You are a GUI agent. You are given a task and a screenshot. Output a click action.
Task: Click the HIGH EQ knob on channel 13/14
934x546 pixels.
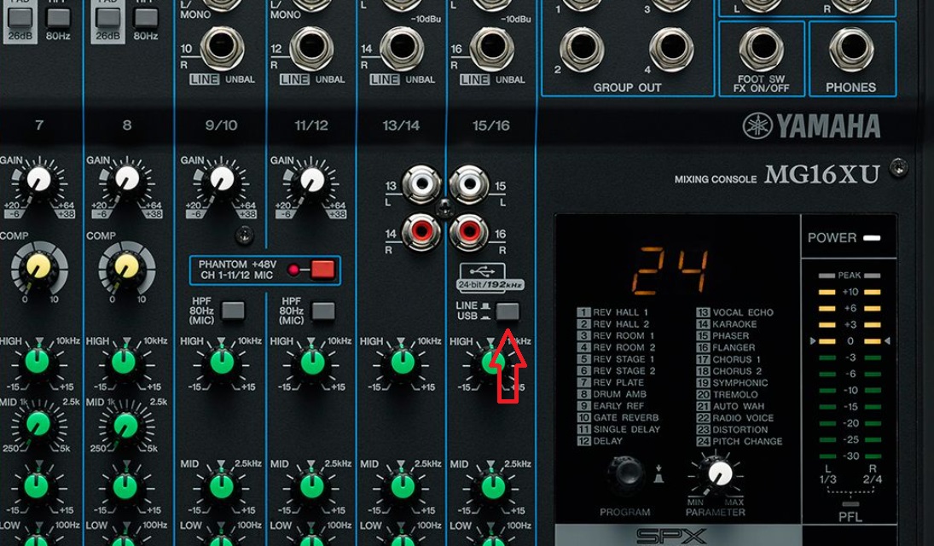coord(402,362)
